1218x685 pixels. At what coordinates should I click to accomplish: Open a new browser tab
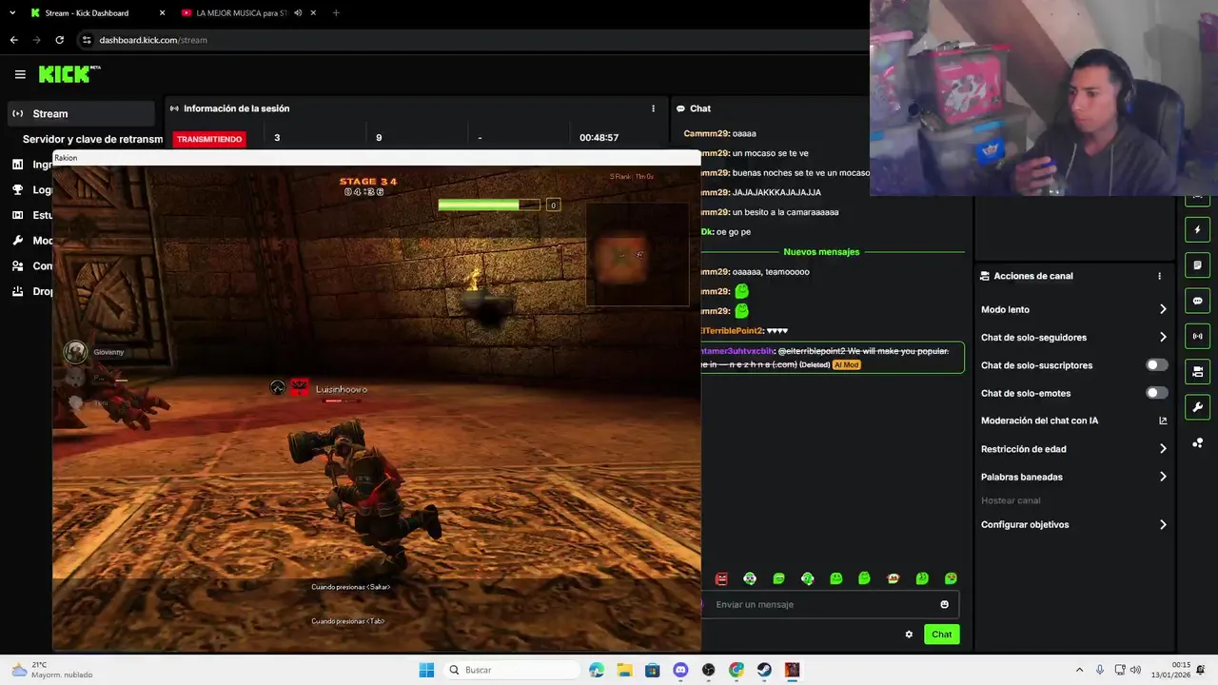[336, 13]
